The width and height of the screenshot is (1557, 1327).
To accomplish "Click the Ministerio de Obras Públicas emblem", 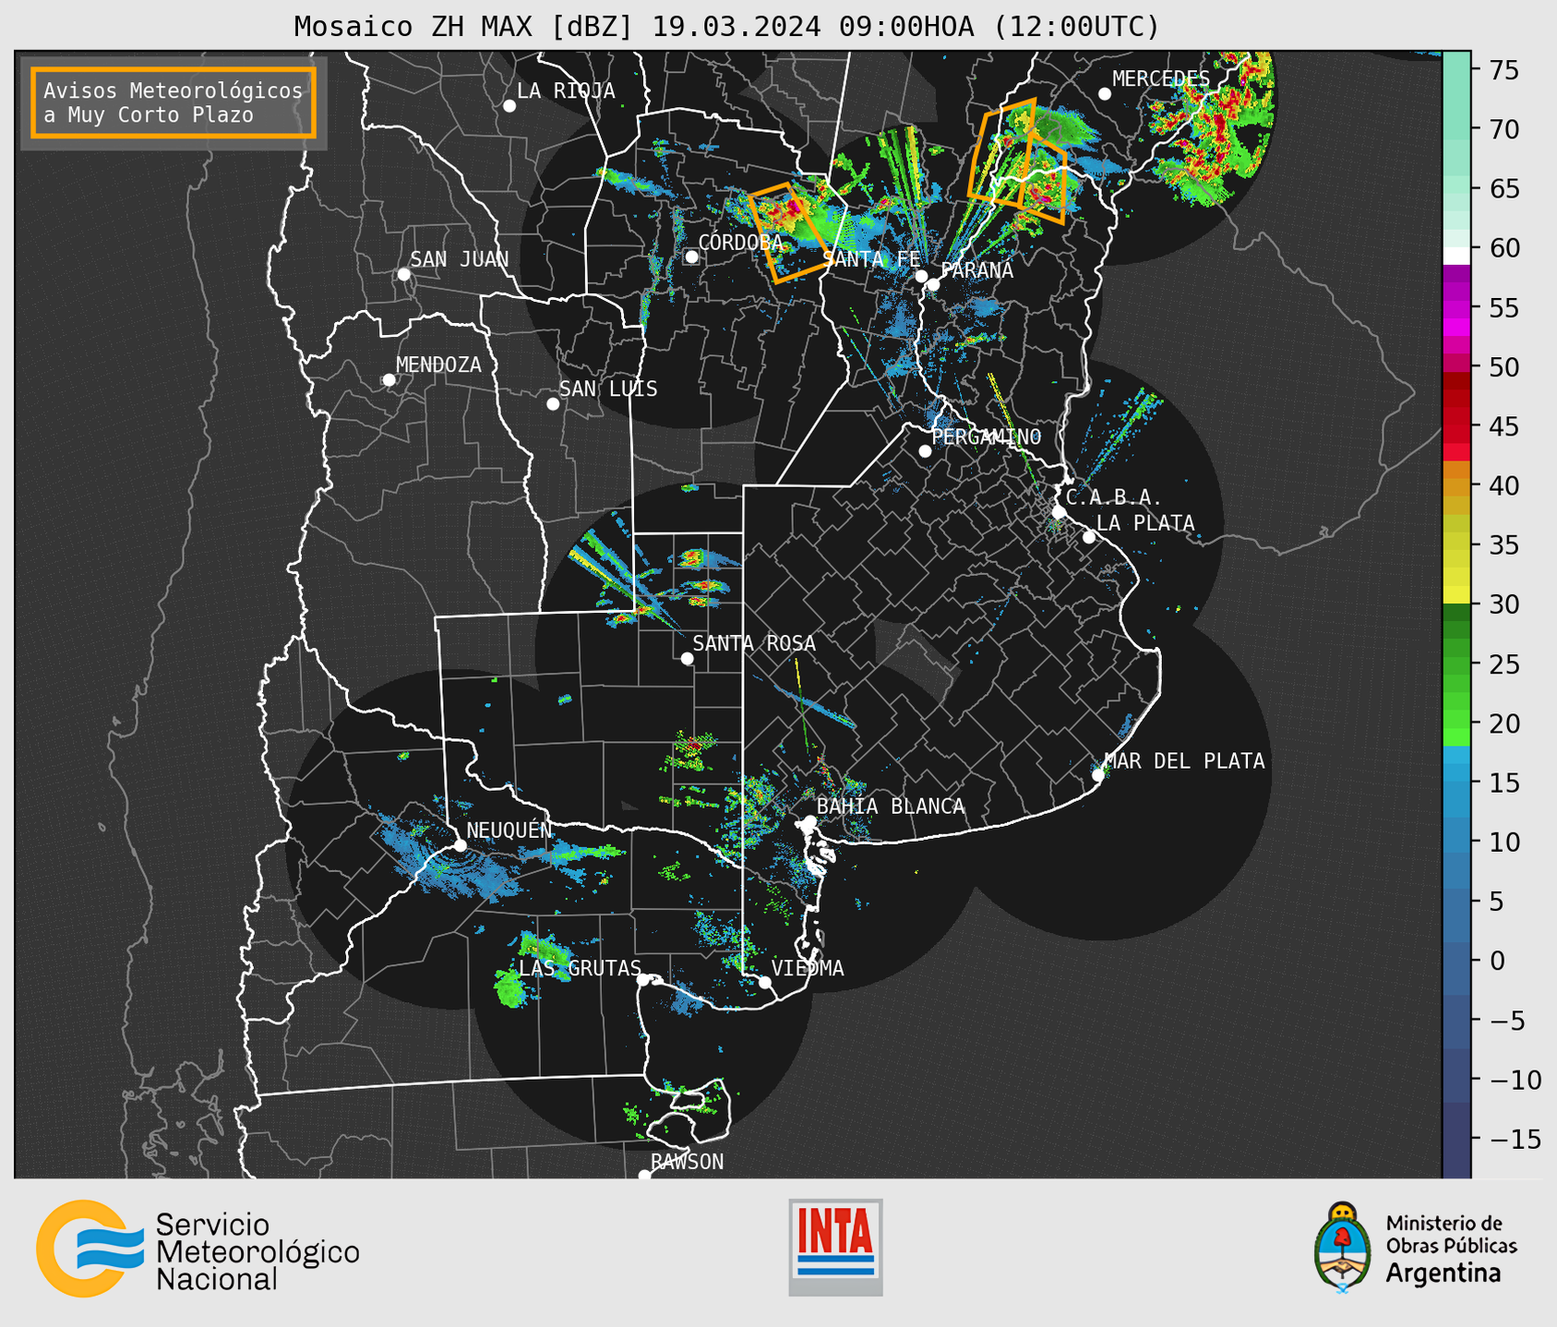I will pyautogui.click(x=1343, y=1248).
